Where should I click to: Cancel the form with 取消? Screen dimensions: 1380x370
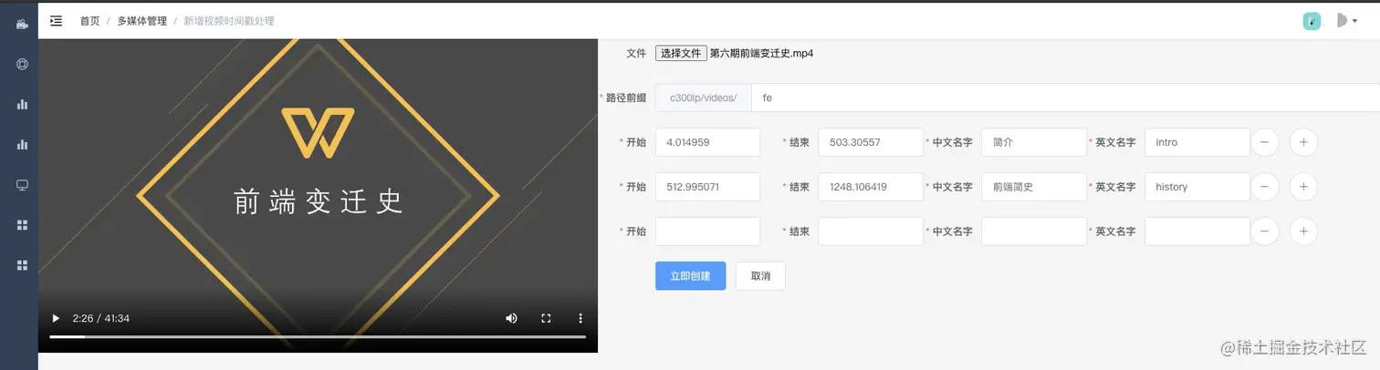pyautogui.click(x=760, y=276)
